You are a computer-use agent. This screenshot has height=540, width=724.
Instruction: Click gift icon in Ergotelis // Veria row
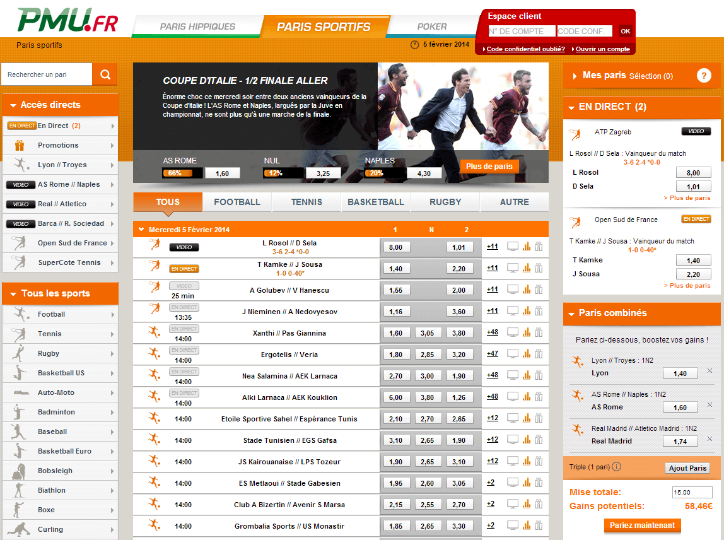click(x=539, y=354)
